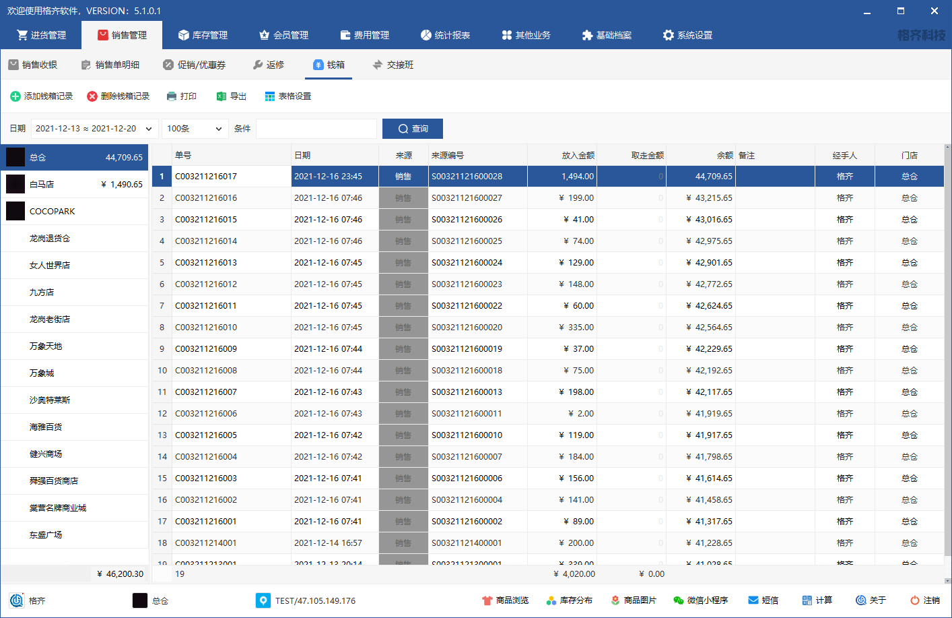Click the 来源编号 column header
Viewport: 952px width, 618px height.
click(478, 155)
